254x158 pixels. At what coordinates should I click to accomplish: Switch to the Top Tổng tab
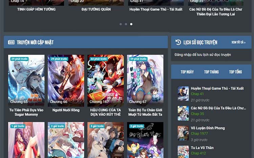(x=235, y=72)
